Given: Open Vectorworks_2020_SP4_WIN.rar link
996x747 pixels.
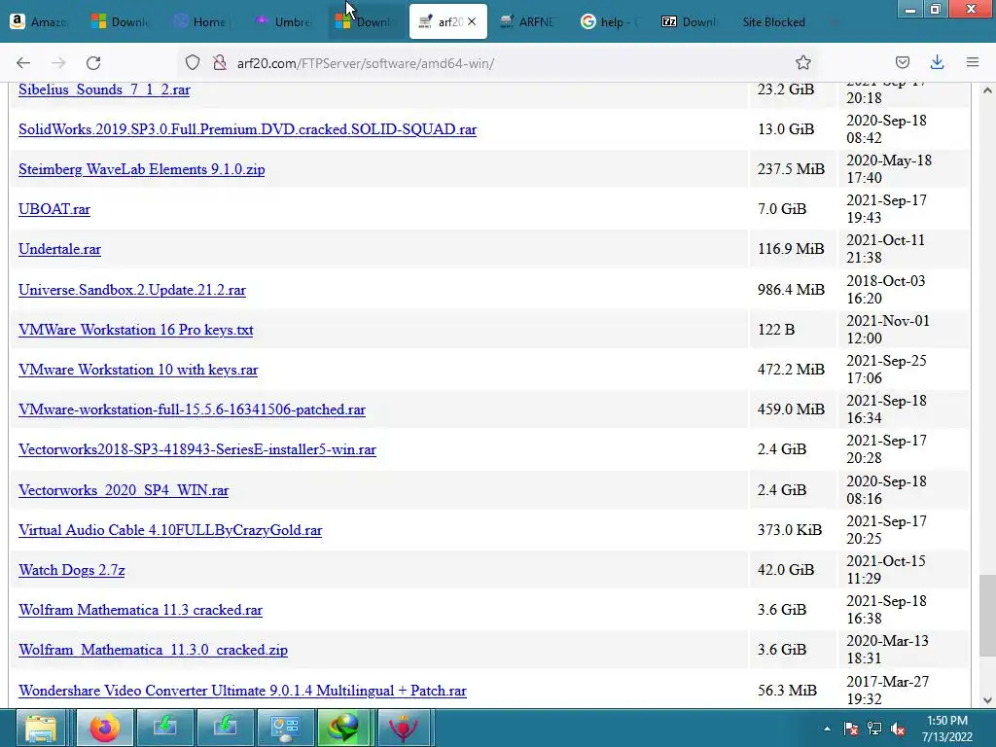Looking at the screenshot, I should pos(124,490).
